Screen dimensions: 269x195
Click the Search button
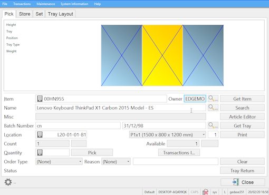pos(242,108)
